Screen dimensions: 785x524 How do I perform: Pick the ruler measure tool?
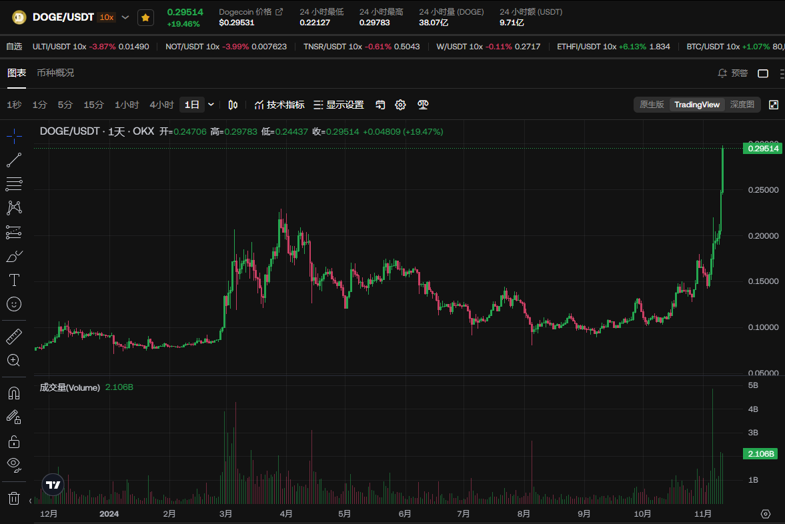[14, 336]
